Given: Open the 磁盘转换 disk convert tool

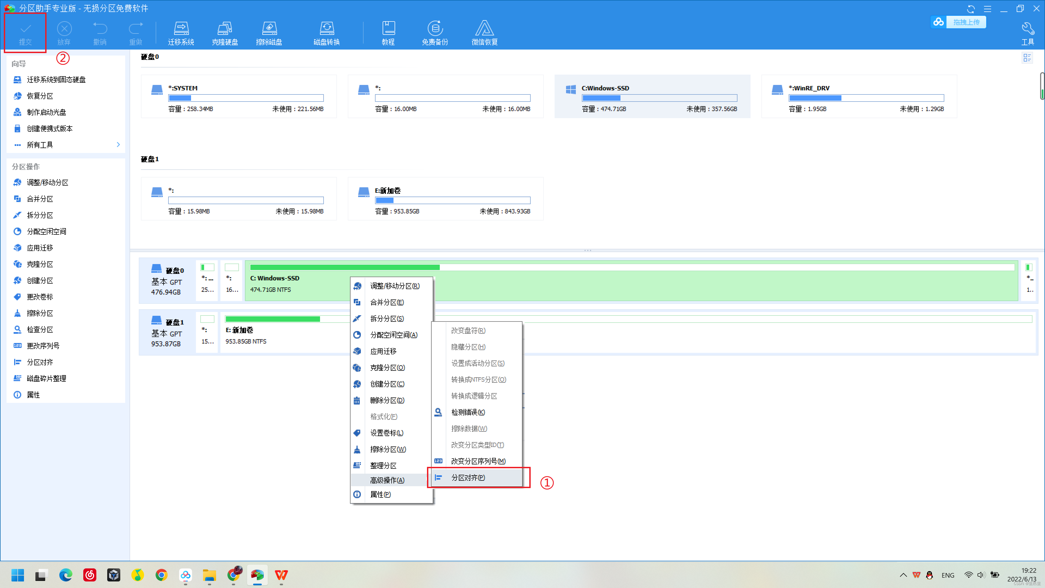Looking at the screenshot, I should [x=327, y=33].
